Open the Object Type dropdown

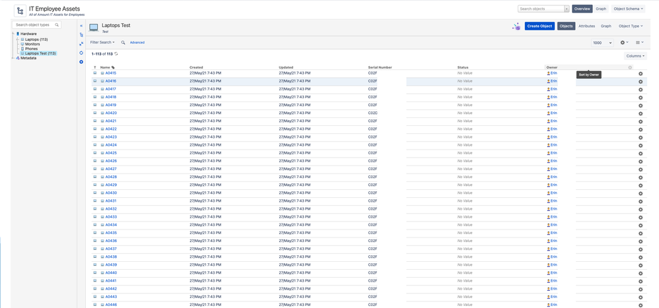[x=631, y=26]
